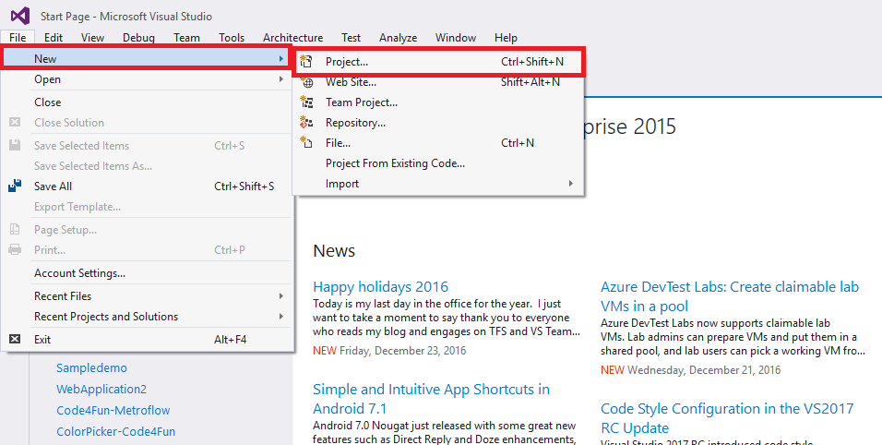The image size is (882, 445).
Task: Click the 'Wednesday, December 21, 2016' date
Action: [x=704, y=369]
